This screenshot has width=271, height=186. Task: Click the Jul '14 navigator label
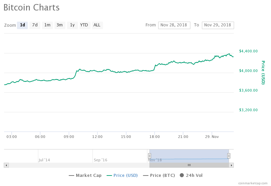point(44,160)
